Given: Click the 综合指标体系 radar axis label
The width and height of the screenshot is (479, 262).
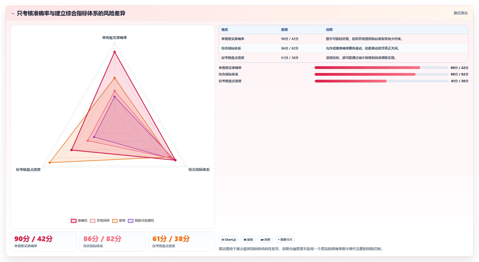Looking at the screenshot, I should 199,170.
